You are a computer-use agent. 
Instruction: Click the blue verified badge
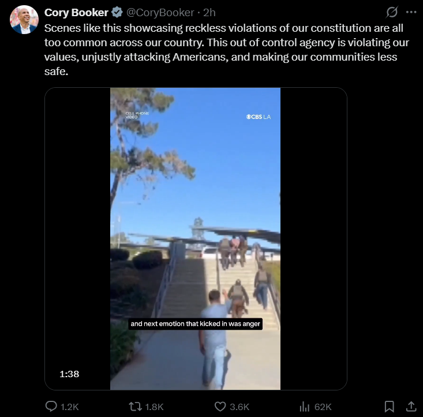coord(117,13)
